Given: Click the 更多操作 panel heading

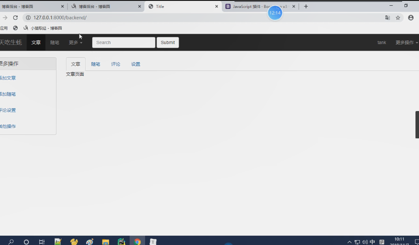Looking at the screenshot, I should 28,64.
